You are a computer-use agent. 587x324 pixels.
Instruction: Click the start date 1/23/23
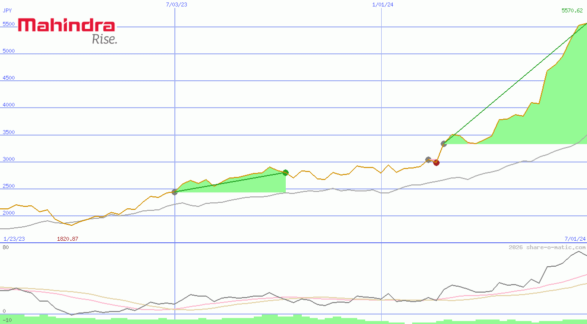point(13,239)
